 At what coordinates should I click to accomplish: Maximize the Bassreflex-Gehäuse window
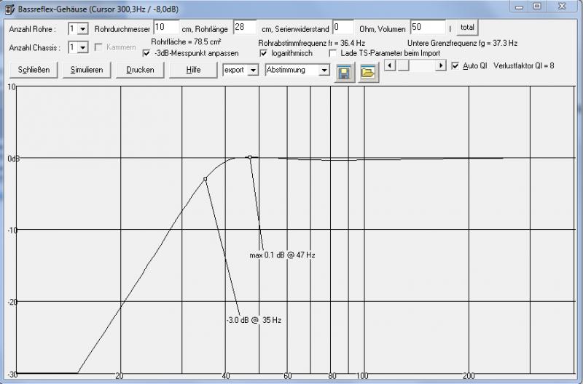(537, 7)
